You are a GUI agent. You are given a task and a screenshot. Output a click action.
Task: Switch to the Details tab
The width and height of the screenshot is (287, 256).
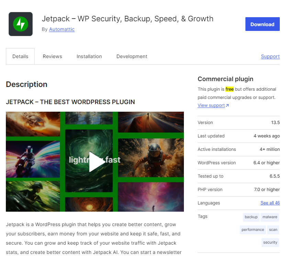point(20,56)
